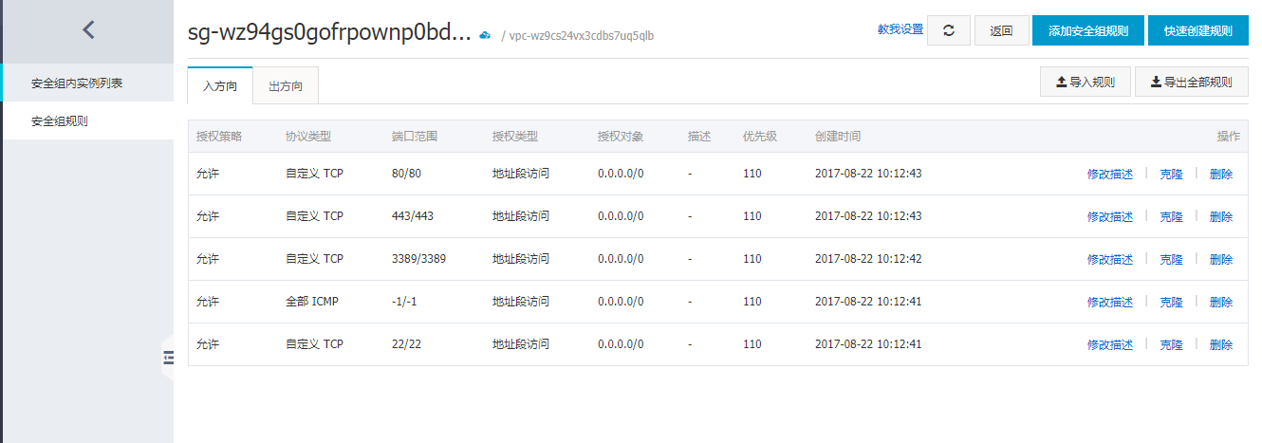
Task: Click the 80/80 port range cell
Action: click(406, 174)
